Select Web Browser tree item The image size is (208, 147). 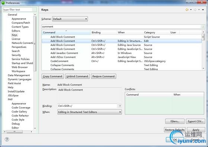click(x=20, y=67)
